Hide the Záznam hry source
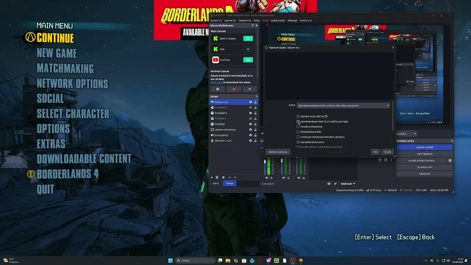The height and width of the screenshot is (265, 471). [251, 102]
